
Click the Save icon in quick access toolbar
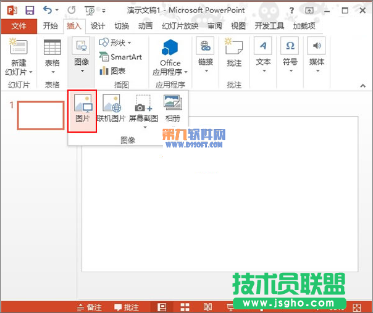coord(30,10)
